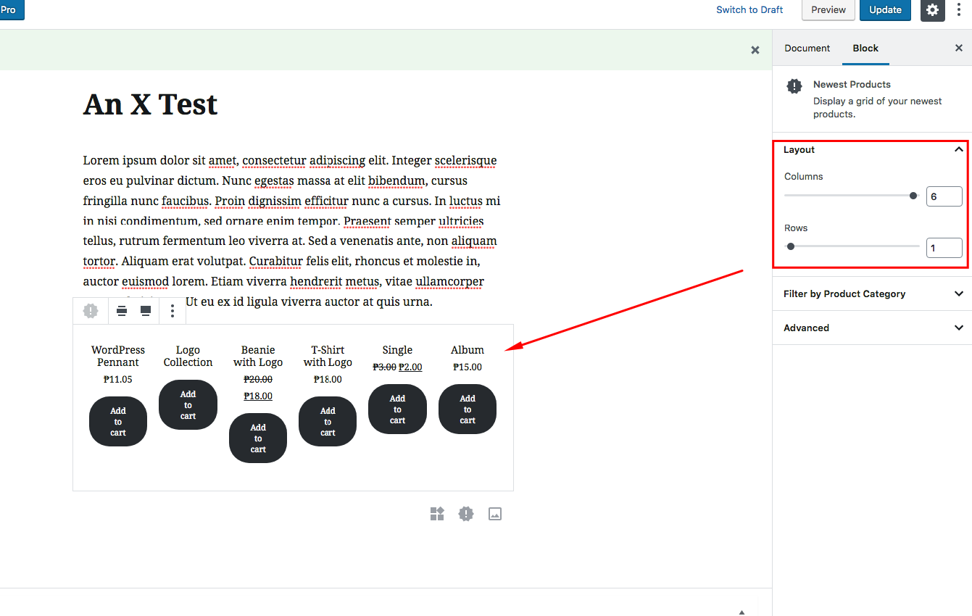Open the settings gear in the top bar

(932, 9)
